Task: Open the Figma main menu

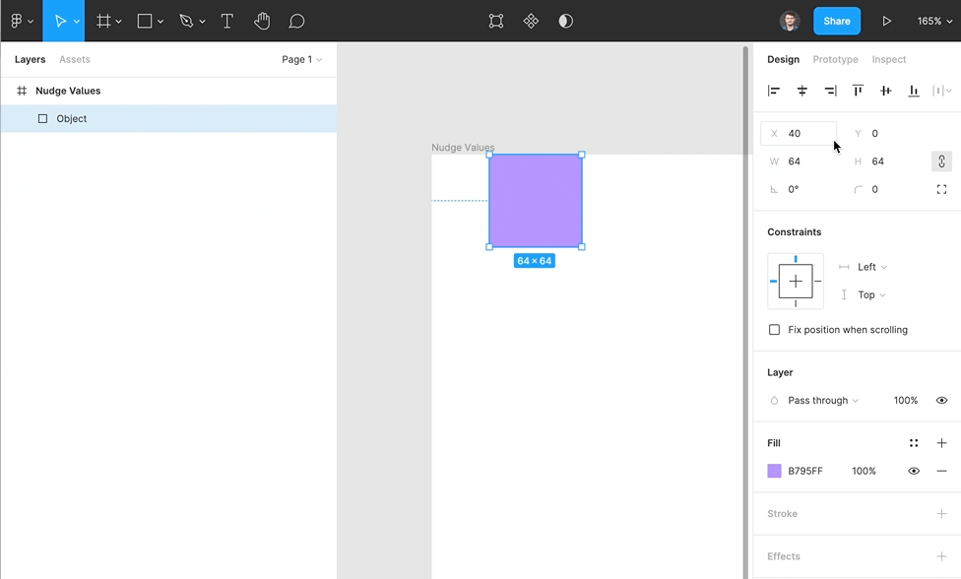Action: coord(21,21)
